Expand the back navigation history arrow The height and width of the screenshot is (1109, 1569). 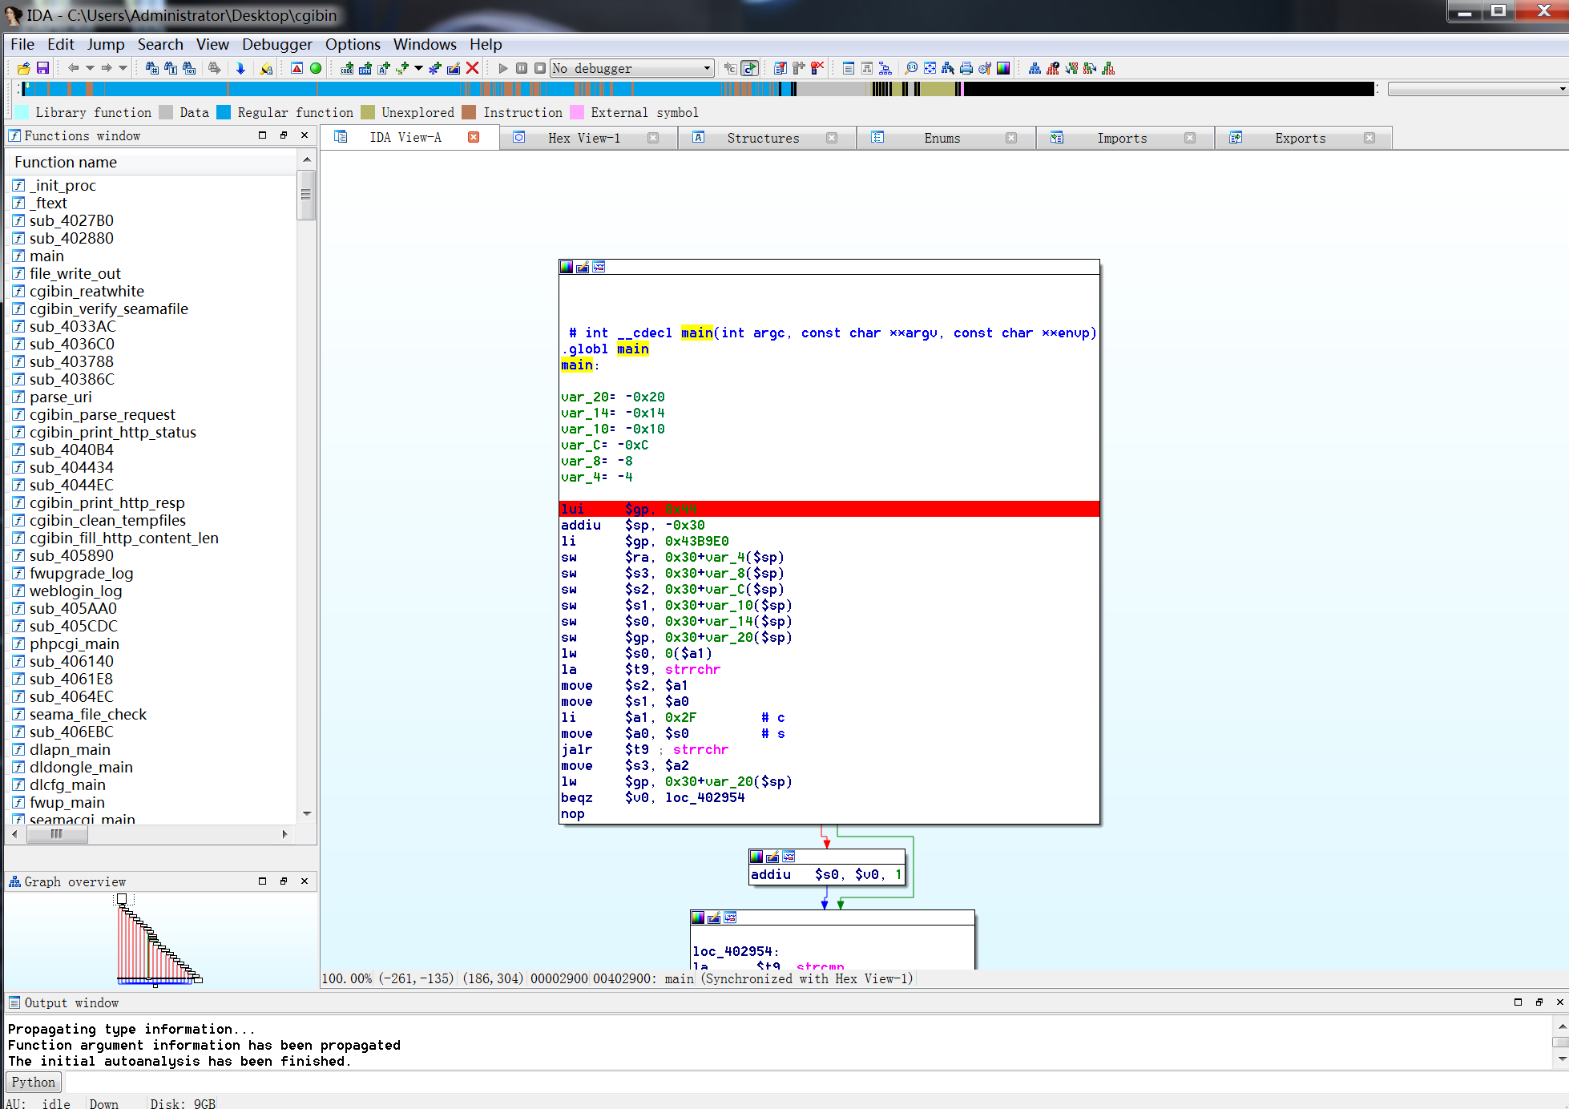tap(90, 68)
